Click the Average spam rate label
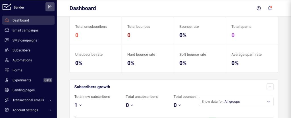291x118 pixels. 246,55
